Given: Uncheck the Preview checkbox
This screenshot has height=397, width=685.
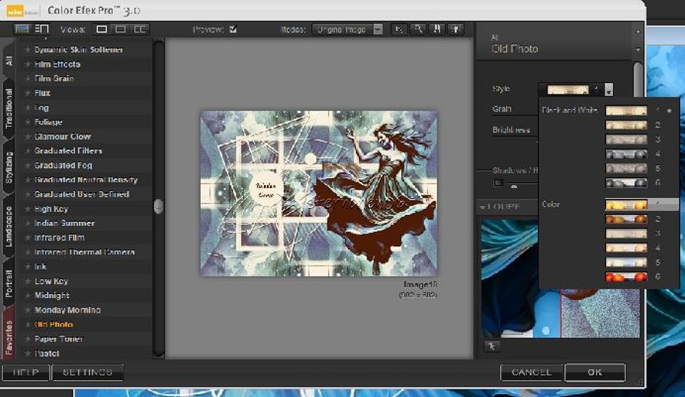Looking at the screenshot, I should point(233,29).
